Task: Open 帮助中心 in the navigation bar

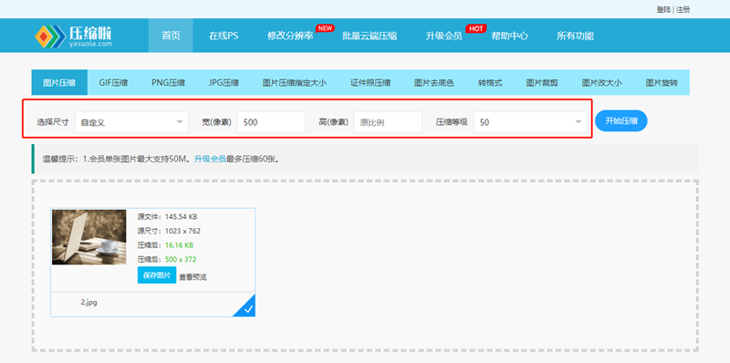Action: (x=510, y=36)
